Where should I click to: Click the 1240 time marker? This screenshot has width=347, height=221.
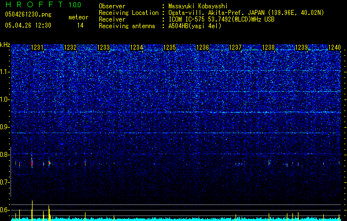click(x=334, y=48)
